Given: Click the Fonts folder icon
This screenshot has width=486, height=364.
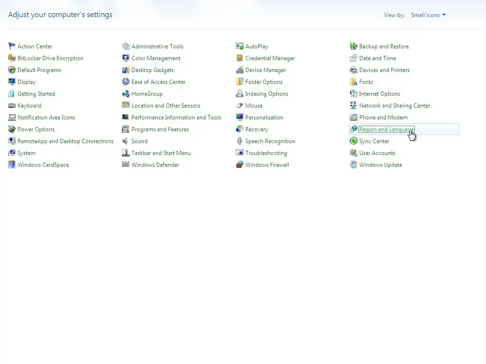Looking at the screenshot, I should coord(353,82).
